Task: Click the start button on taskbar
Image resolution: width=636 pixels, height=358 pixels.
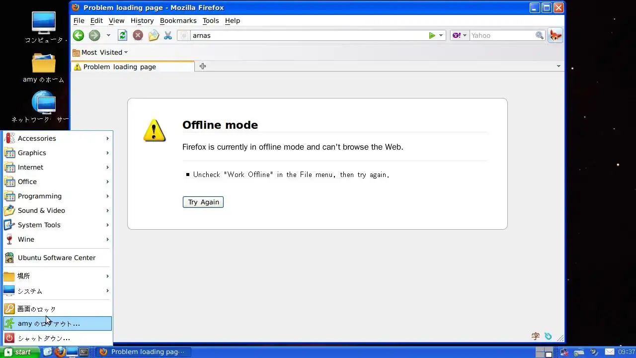Action: pyautogui.click(x=21, y=352)
